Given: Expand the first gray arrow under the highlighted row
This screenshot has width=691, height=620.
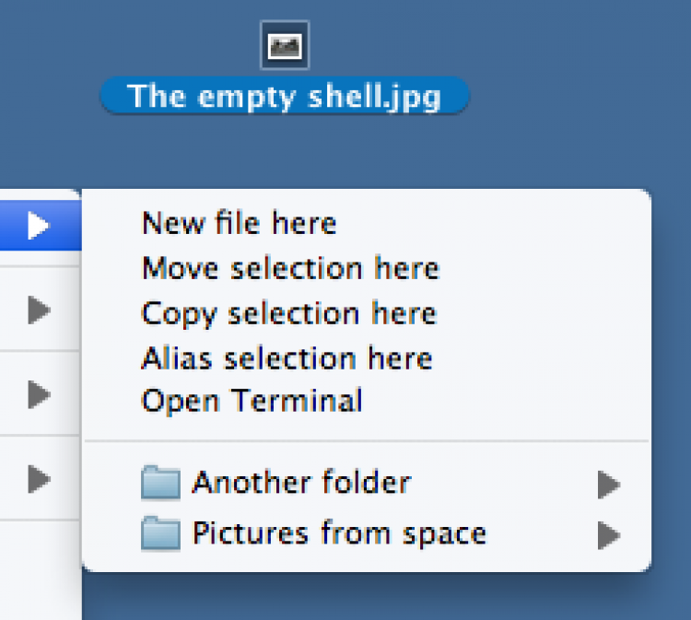Looking at the screenshot, I should [38, 310].
